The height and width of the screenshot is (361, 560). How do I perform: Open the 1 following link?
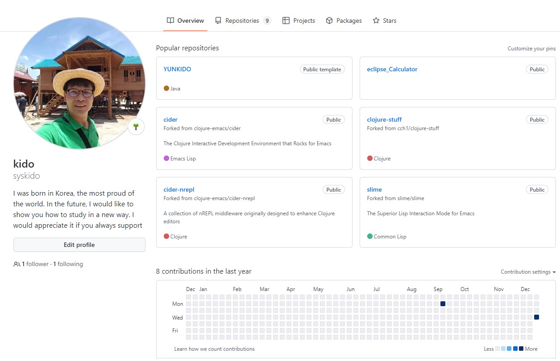point(68,264)
